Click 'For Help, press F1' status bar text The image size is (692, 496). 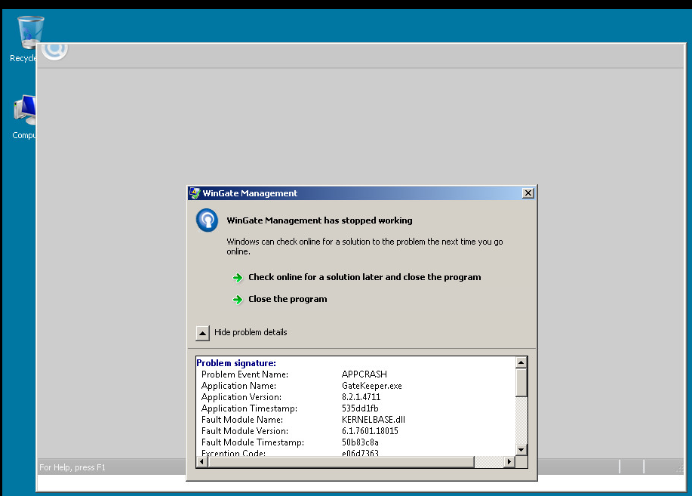(x=72, y=467)
